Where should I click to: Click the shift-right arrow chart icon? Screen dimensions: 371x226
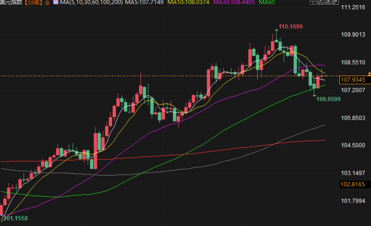tap(336, 2)
